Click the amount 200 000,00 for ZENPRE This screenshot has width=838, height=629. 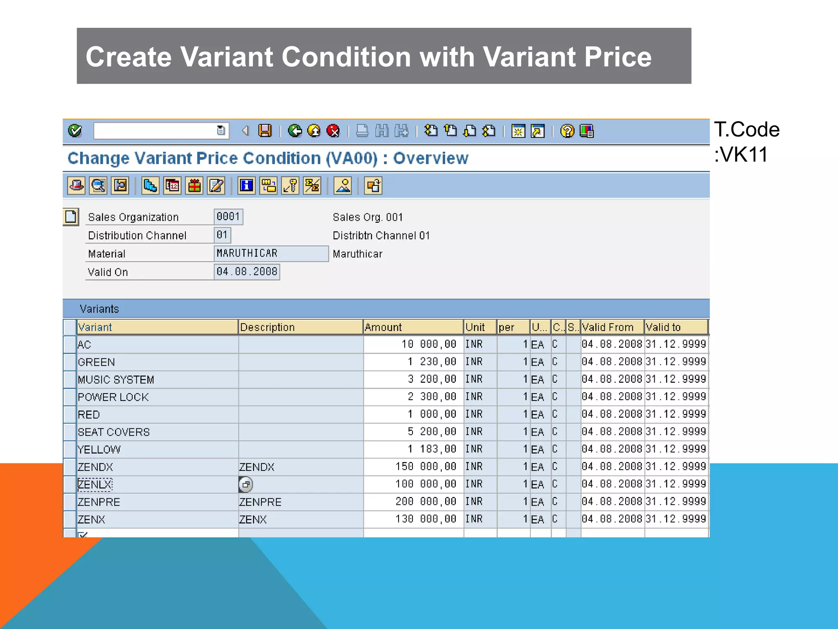click(413, 502)
